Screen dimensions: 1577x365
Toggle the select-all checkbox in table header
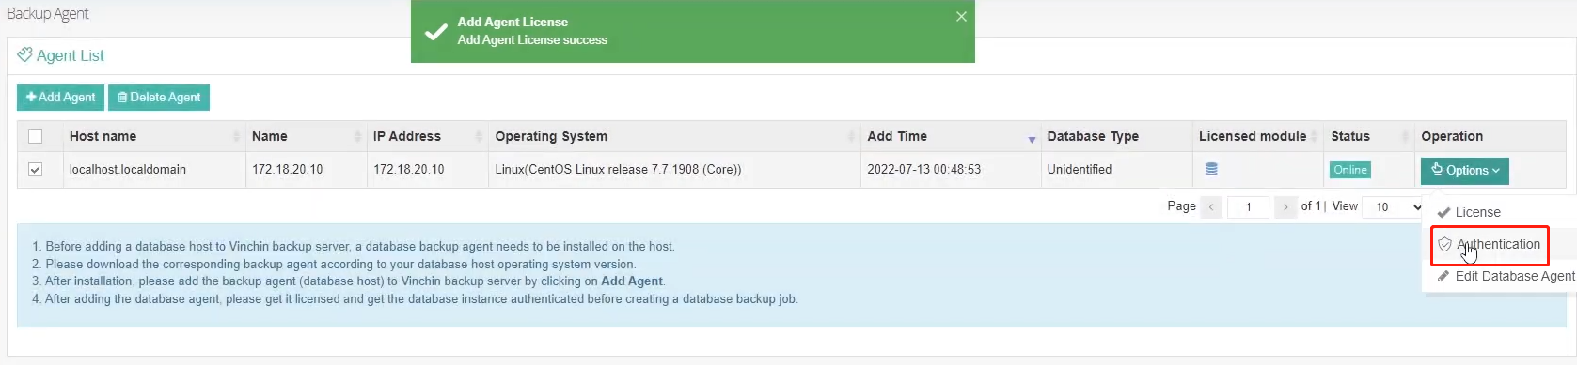pos(36,136)
